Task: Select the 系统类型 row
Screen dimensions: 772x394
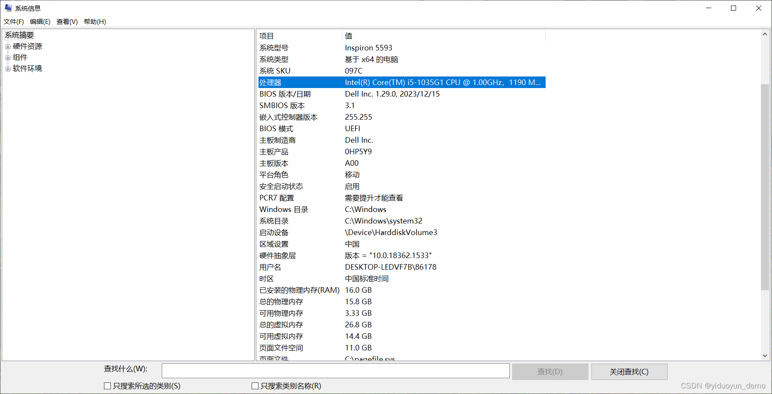Action: 402,59
